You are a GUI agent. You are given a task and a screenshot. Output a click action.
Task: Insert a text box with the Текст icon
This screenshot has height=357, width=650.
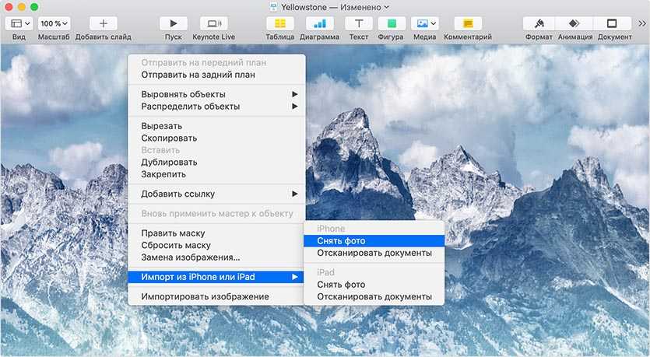358,23
